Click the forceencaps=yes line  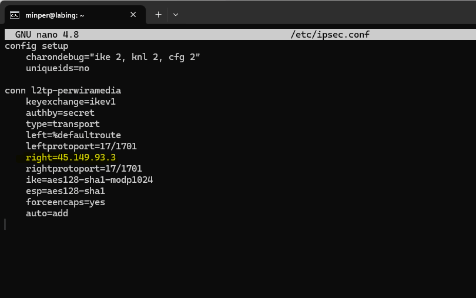point(65,202)
